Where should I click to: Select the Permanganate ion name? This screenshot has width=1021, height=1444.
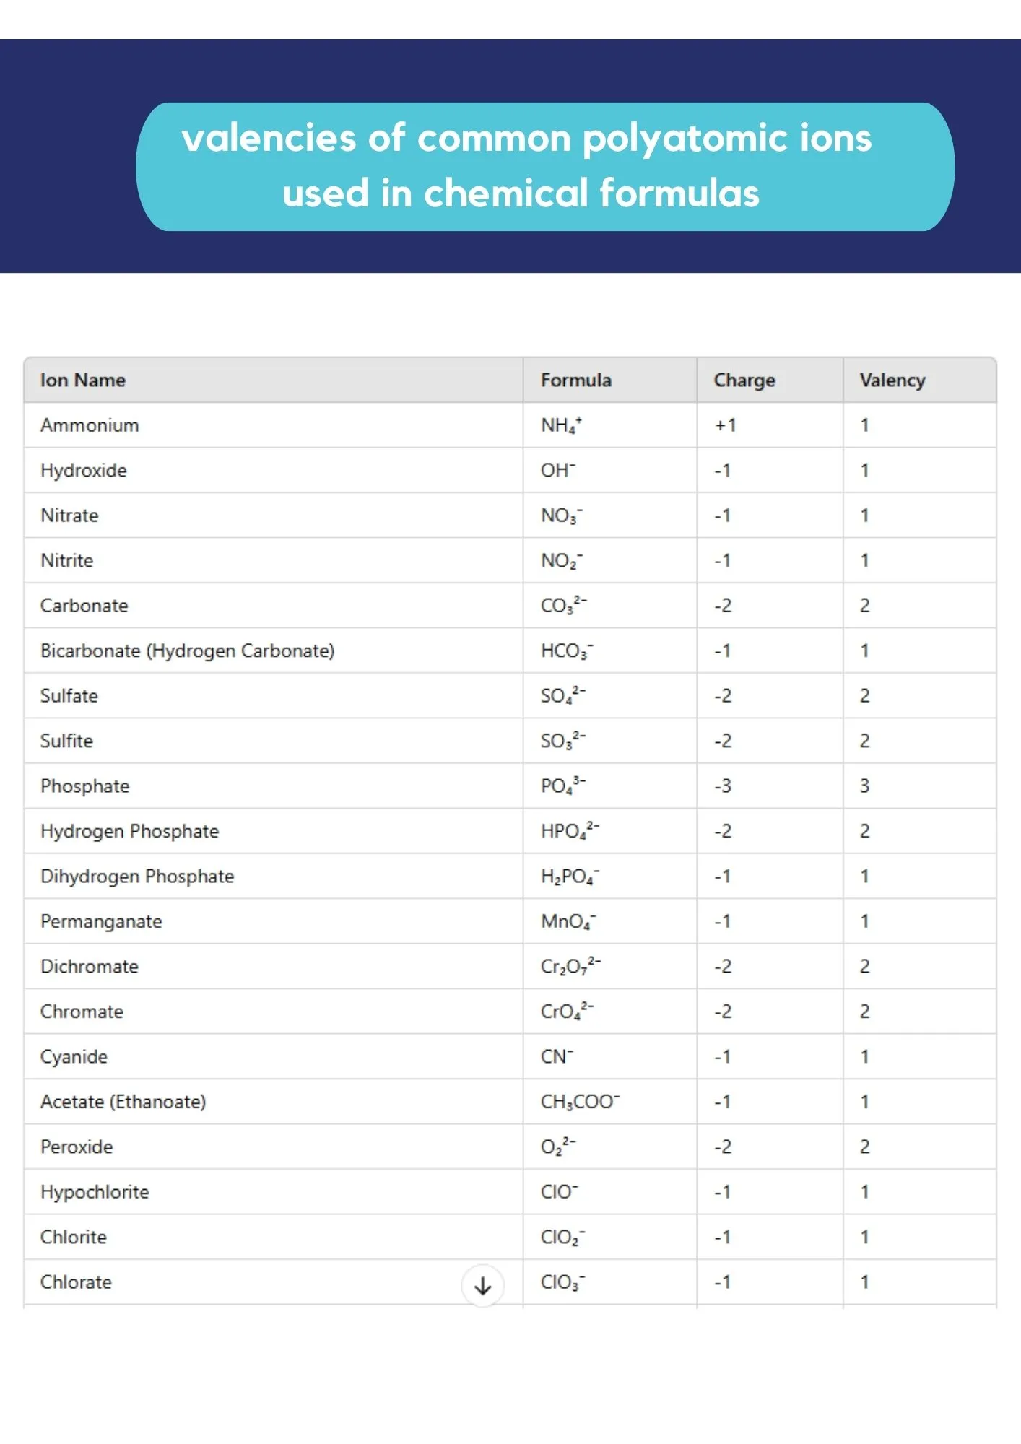click(101, 922)
